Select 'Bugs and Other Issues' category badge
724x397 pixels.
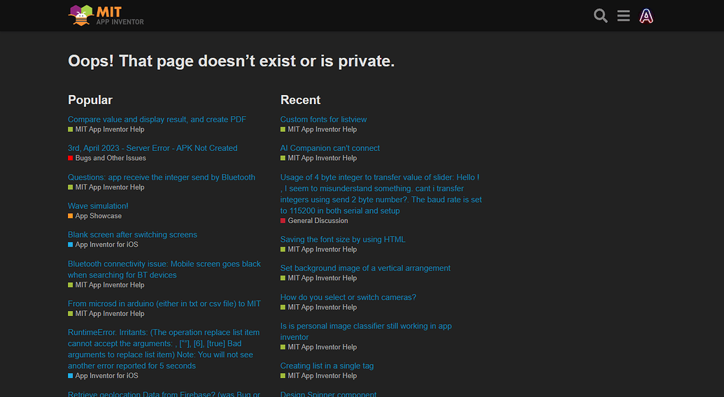[x=111, y=158]
